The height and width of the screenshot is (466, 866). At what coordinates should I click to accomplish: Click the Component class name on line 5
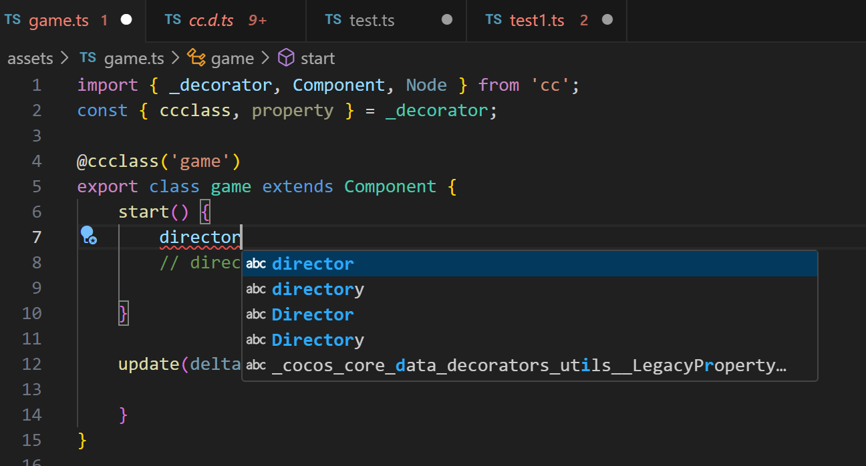[x=390, y=186]
